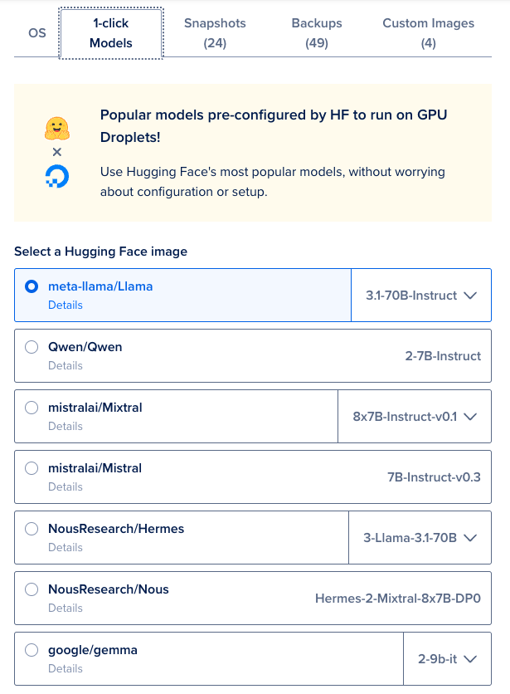Pick the mistralai/Mistral radio option

coord(32,468)
